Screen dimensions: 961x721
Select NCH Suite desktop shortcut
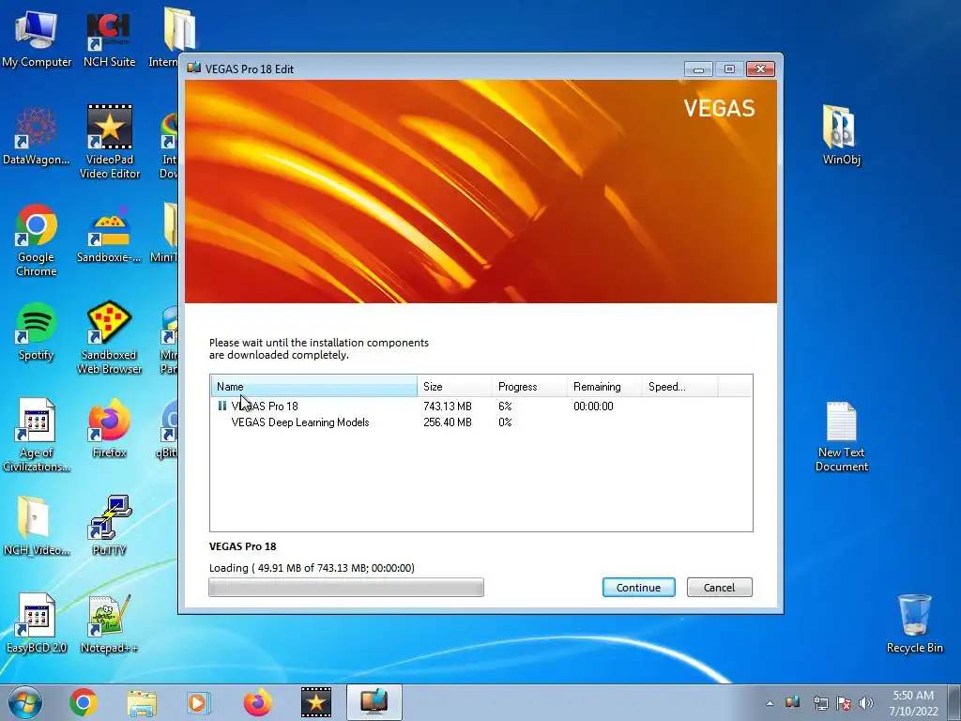pyautogui.click(x=109, y=38)
